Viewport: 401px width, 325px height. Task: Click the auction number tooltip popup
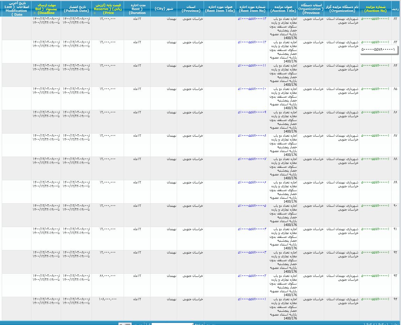378,50
